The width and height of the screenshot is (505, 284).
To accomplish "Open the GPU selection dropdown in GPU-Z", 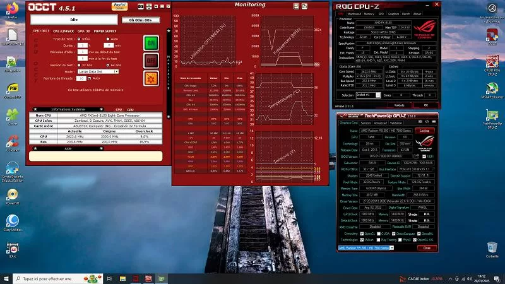I will tap(366, 248).
